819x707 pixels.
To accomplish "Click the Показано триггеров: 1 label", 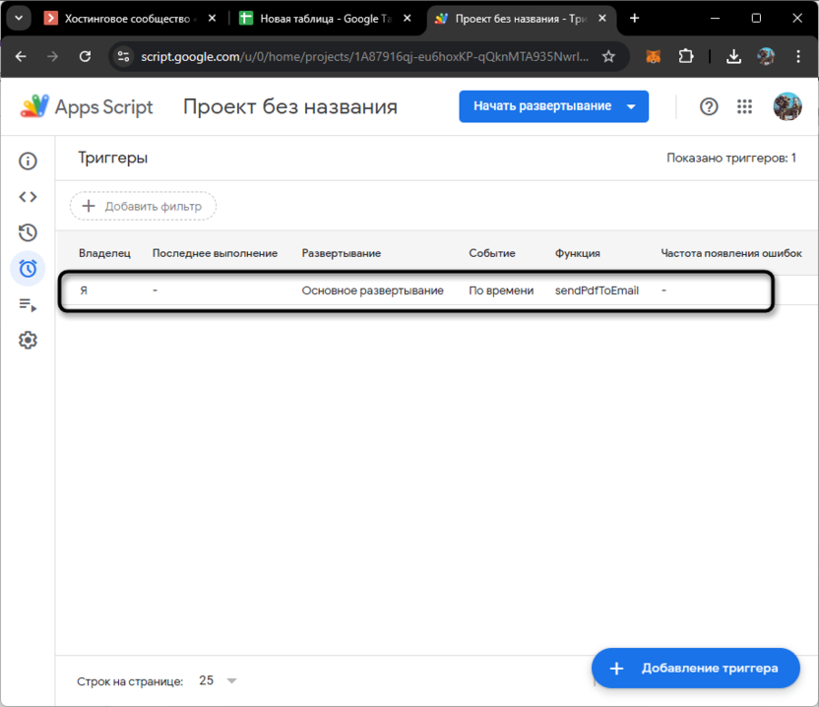I will click(731, 158).
